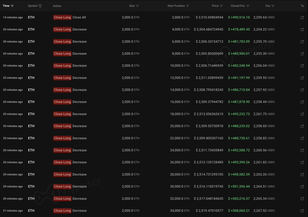The height and width of the screenshot is (217, 308).
Task: Select price $ 2,519.47010577
Action: (x=209, y=211)
